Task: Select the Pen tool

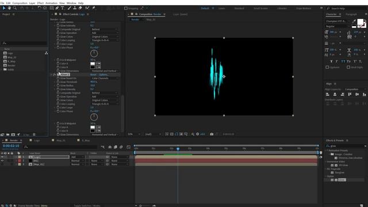Action: click(x=57, y=8)
